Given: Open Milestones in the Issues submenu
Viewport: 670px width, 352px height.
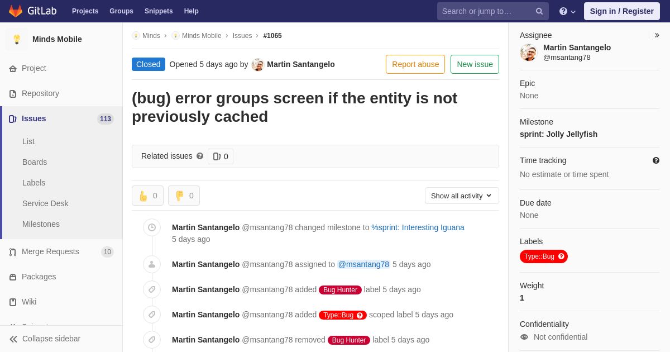Looking at the screenshot, I should [41, 224].
